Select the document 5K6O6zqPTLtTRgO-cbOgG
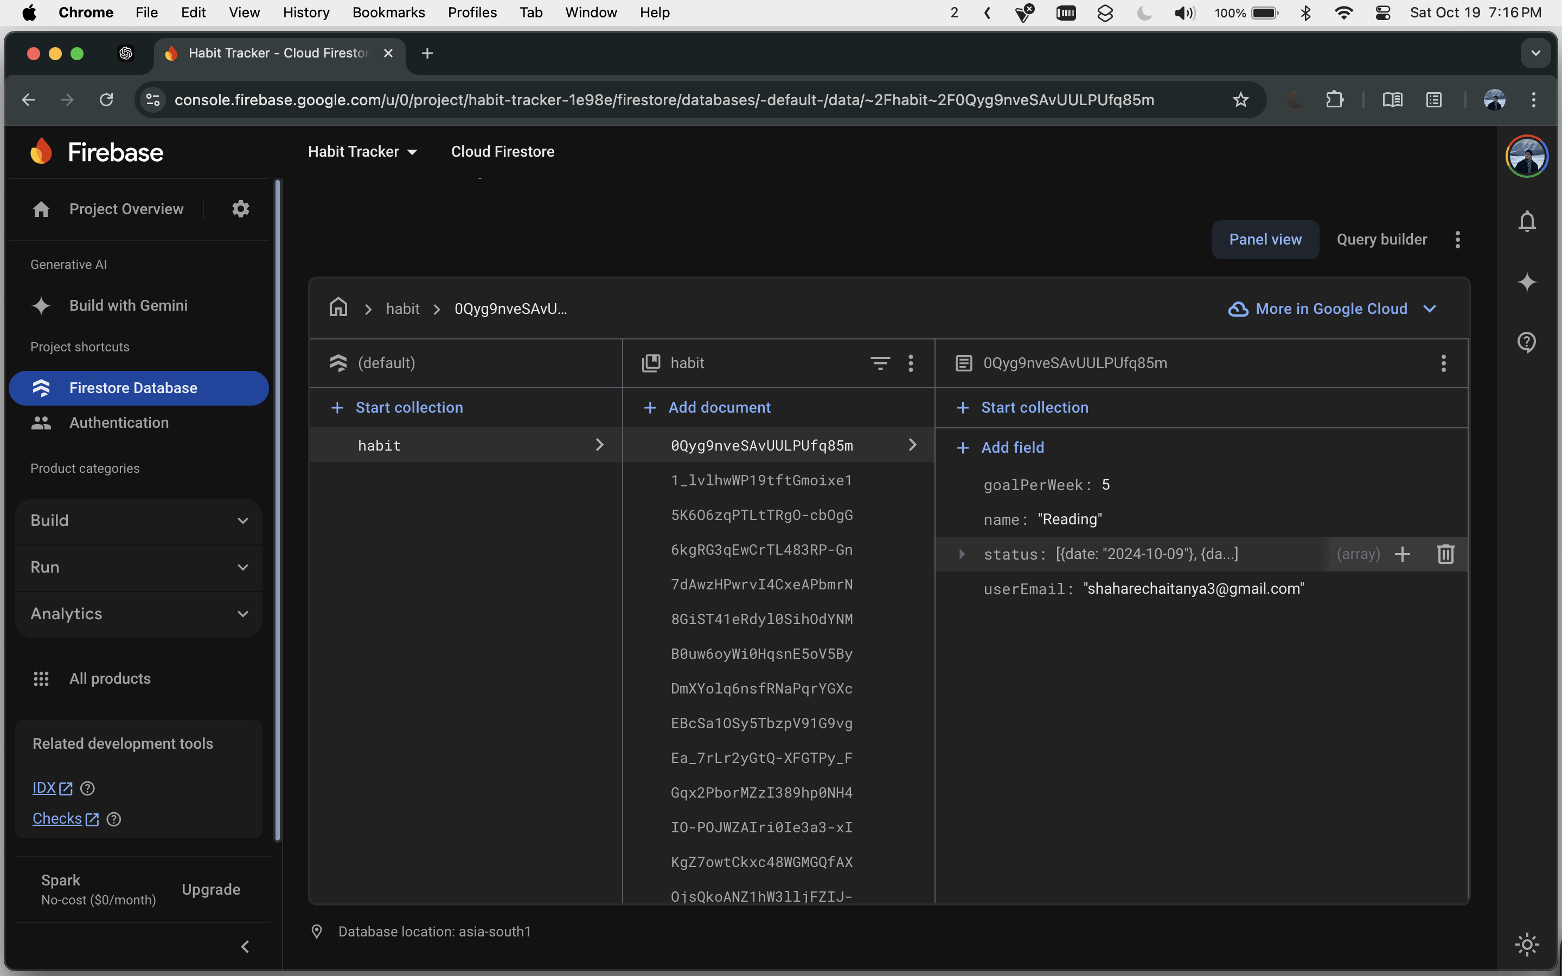The image size is (1562, 976). coord(761,515)
